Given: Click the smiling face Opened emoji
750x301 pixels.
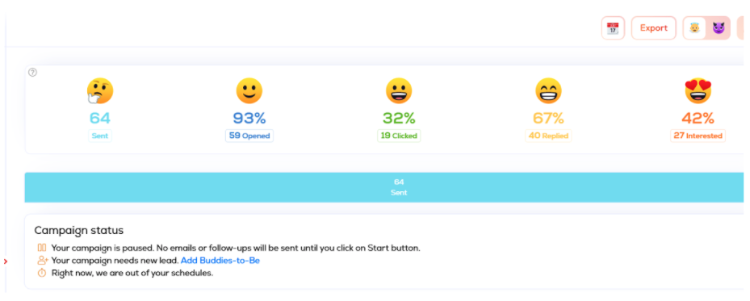Looking at the screenshot, I should [x=249, y=90].
